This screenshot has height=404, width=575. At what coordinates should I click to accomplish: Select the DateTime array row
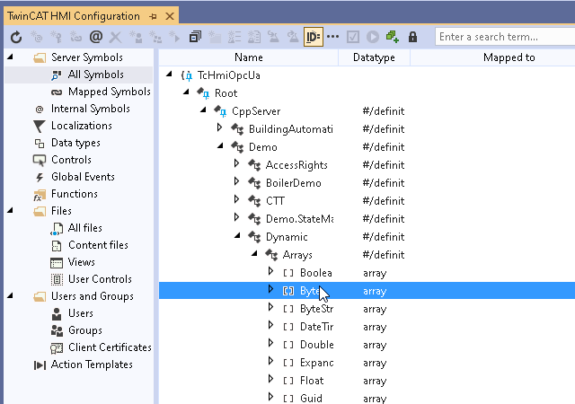[x=367, y=327]
